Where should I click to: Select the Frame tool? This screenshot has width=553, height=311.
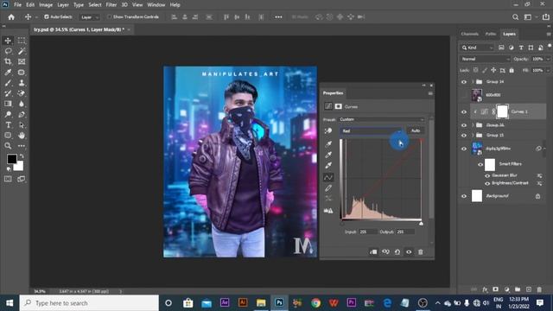(22, 61)
